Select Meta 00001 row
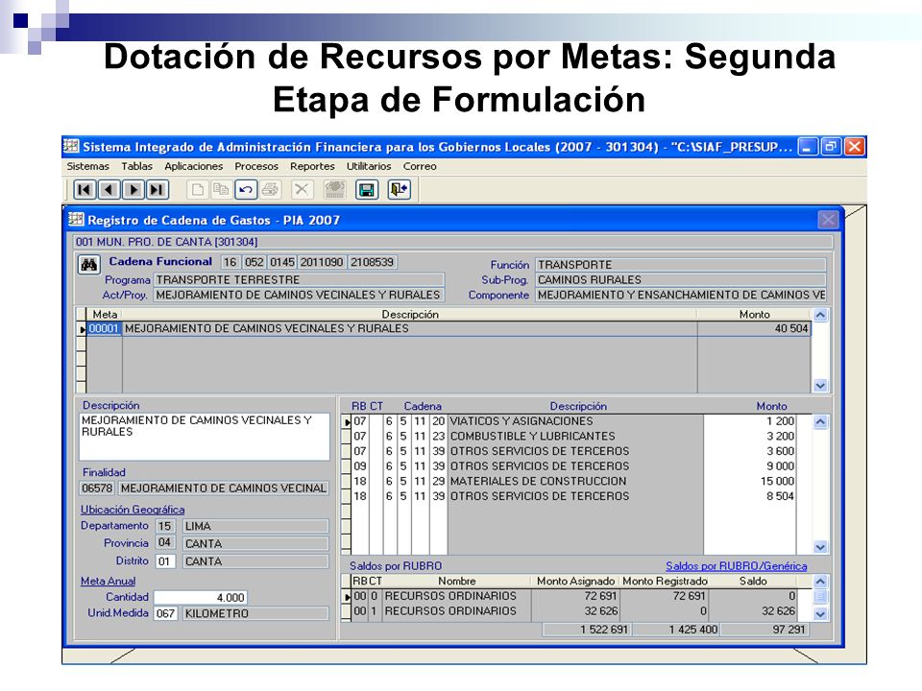 [444, 328]
